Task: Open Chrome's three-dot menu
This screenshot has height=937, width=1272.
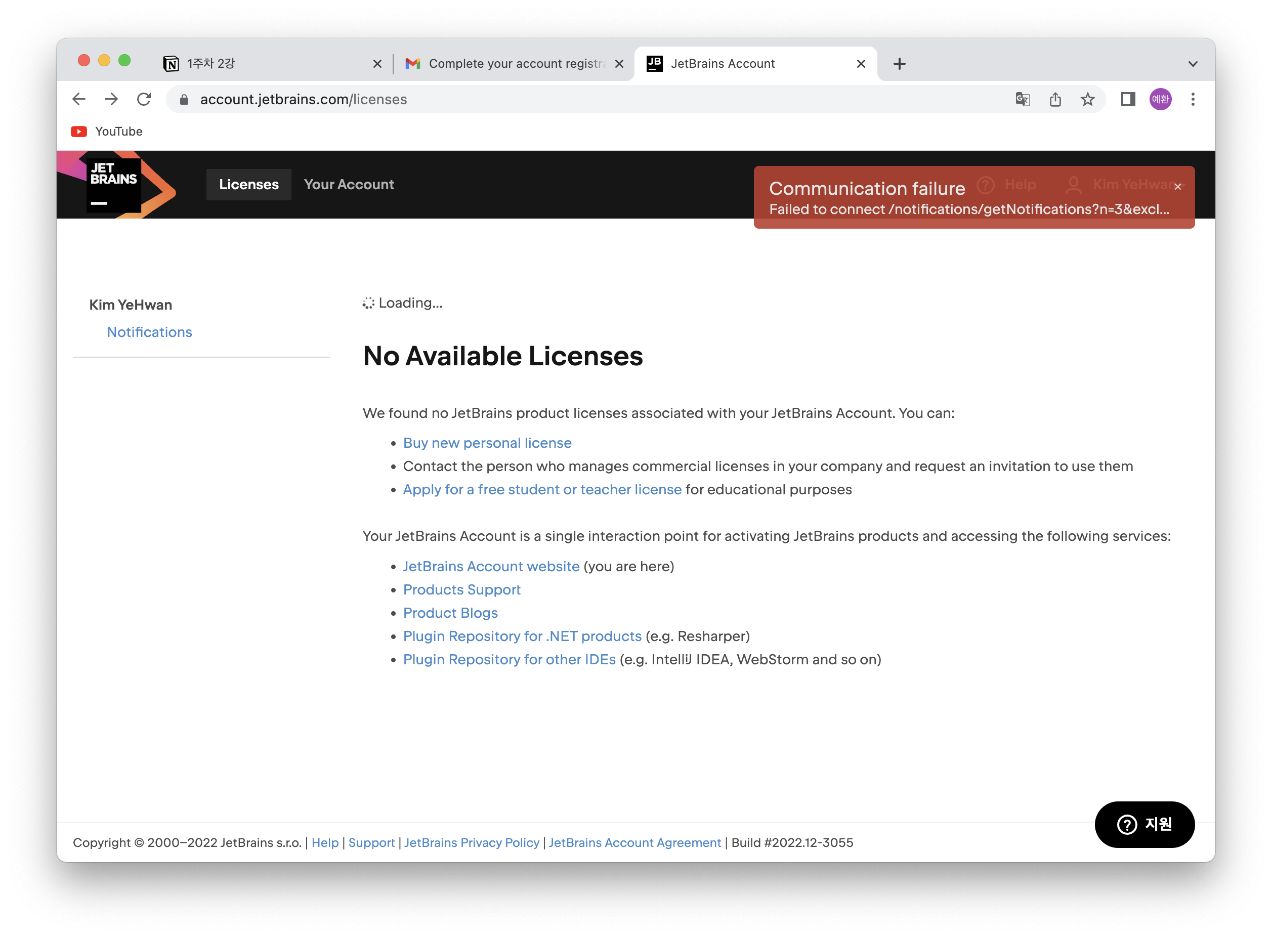Action: coord(1193,99)
